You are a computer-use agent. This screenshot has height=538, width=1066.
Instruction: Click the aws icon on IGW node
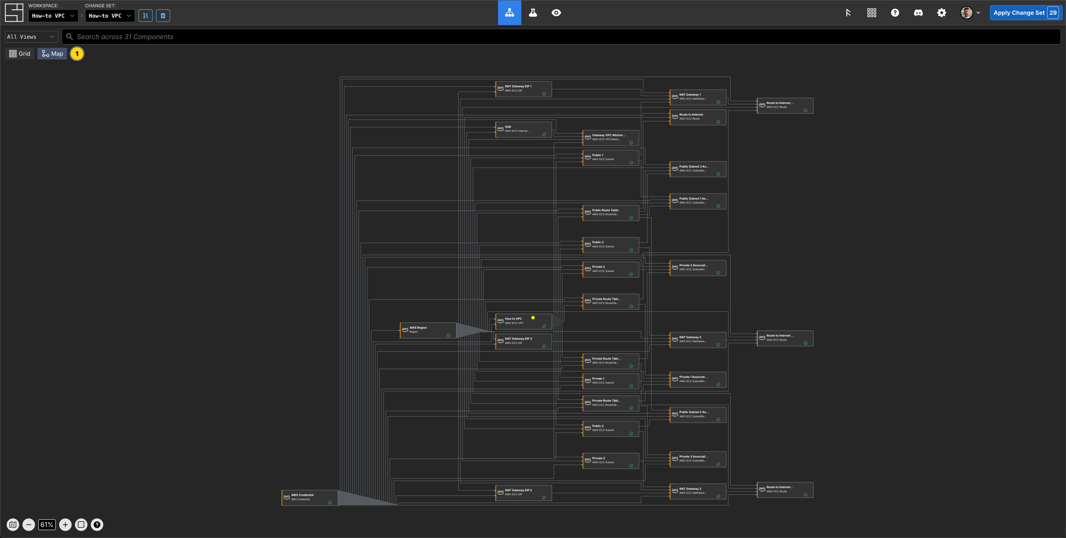tap(500, 129)
